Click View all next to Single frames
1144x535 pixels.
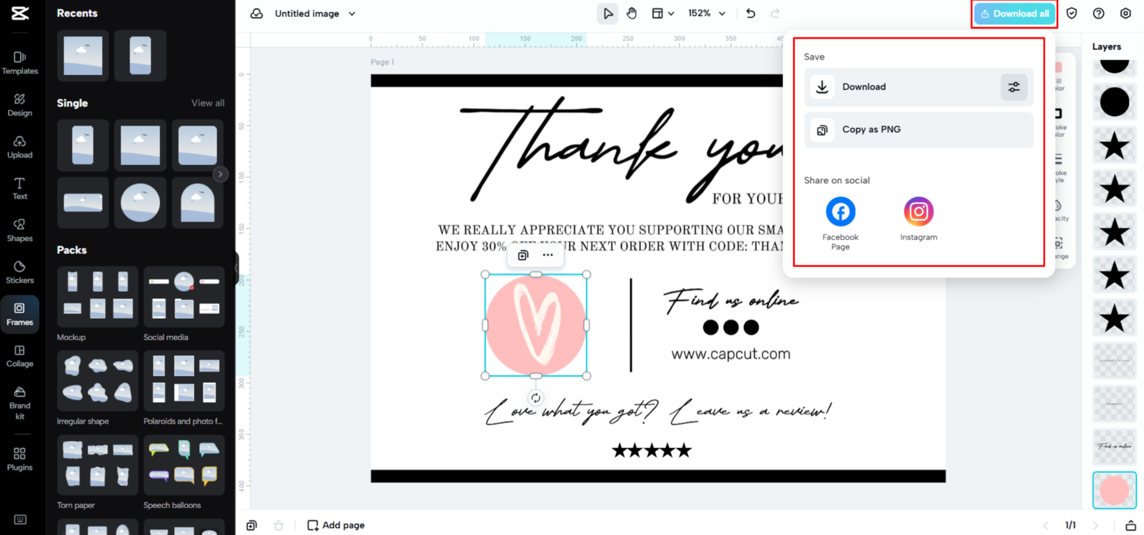tap(208, 103)
